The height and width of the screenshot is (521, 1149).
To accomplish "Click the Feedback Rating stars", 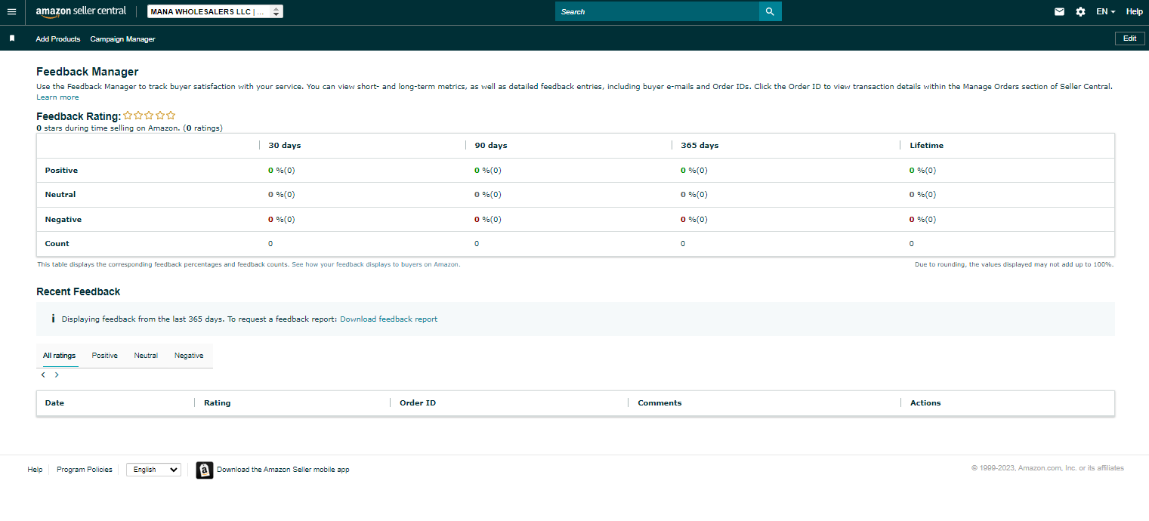I will [x=150, y=116].
